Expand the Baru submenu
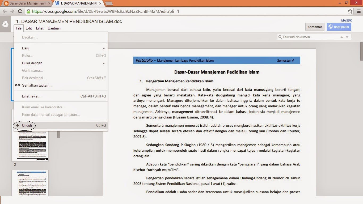Image resolution: width=363 pixels, height=204 pixels. click(61, 48)
